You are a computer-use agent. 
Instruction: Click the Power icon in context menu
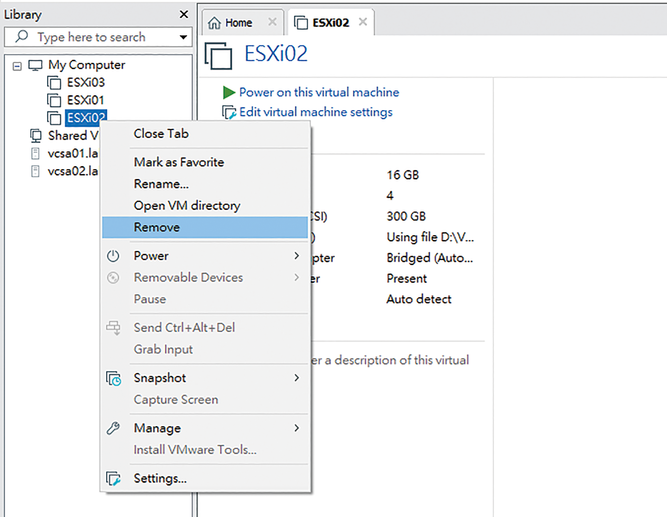point(113,256)
